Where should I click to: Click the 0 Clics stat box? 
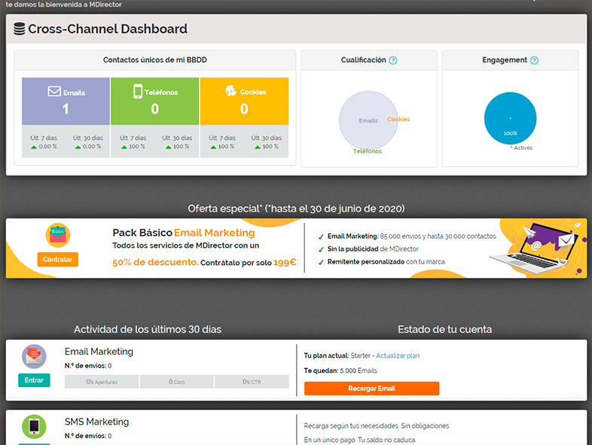click(177, 382)
